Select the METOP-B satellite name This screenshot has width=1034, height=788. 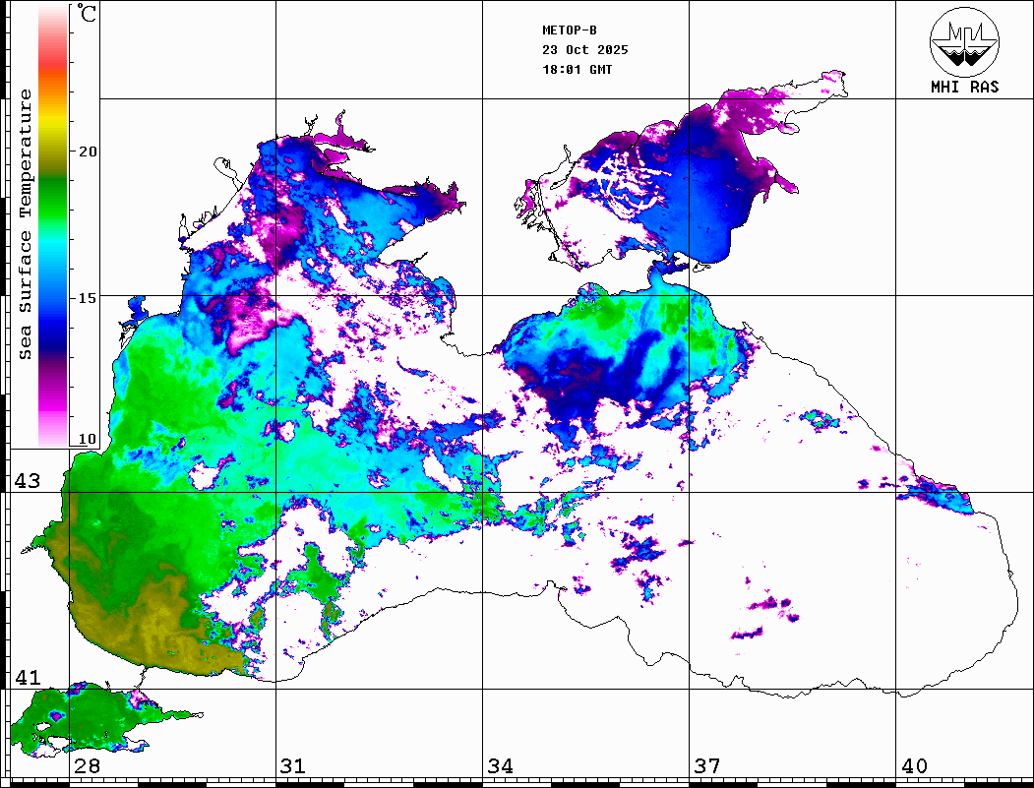(570, 30)
